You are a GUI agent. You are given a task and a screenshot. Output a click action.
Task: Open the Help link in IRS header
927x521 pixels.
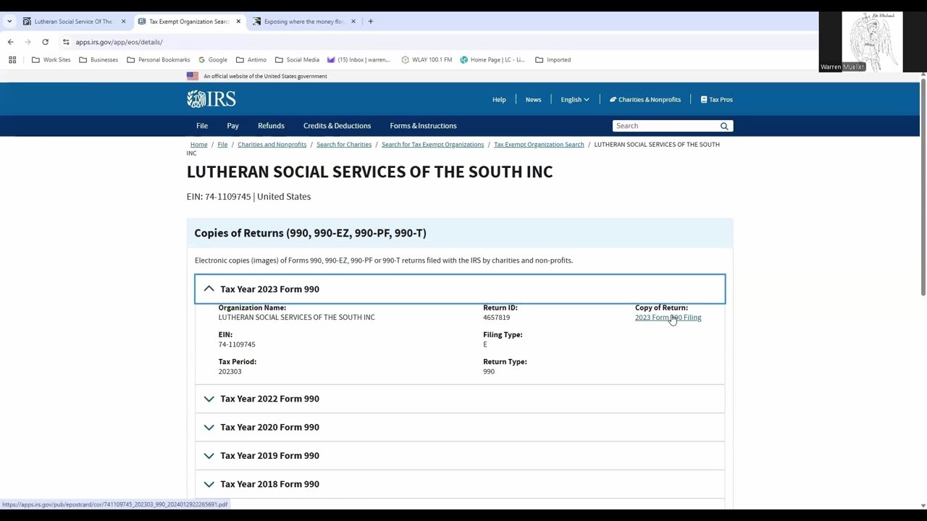tap(499, 100)
